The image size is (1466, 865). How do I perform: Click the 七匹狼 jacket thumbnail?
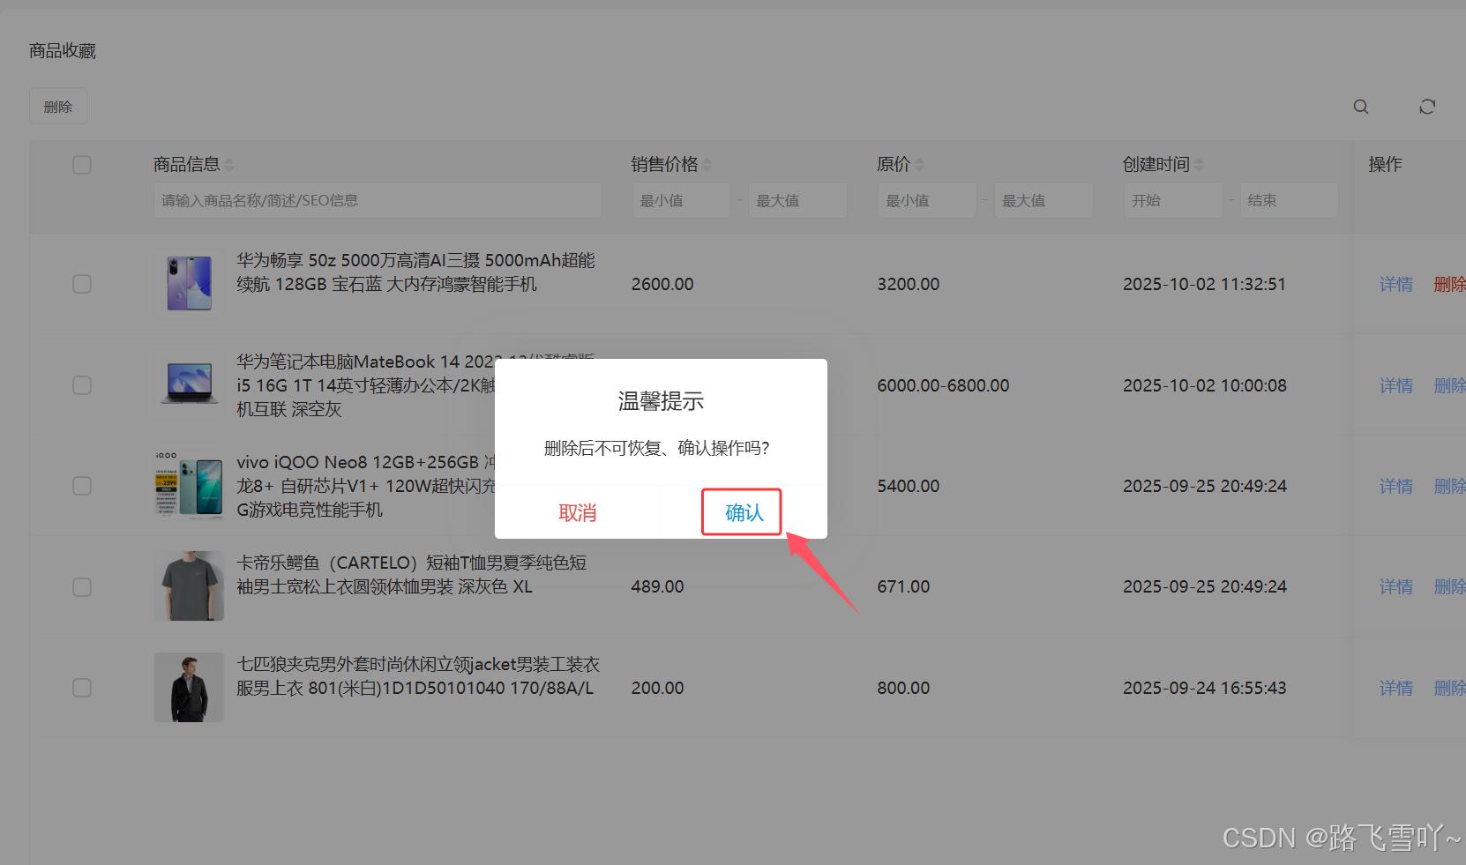(189, 688)
